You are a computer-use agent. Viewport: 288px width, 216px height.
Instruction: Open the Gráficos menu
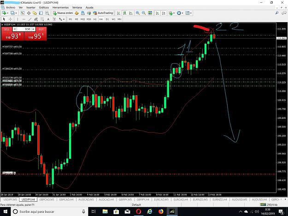44,7
